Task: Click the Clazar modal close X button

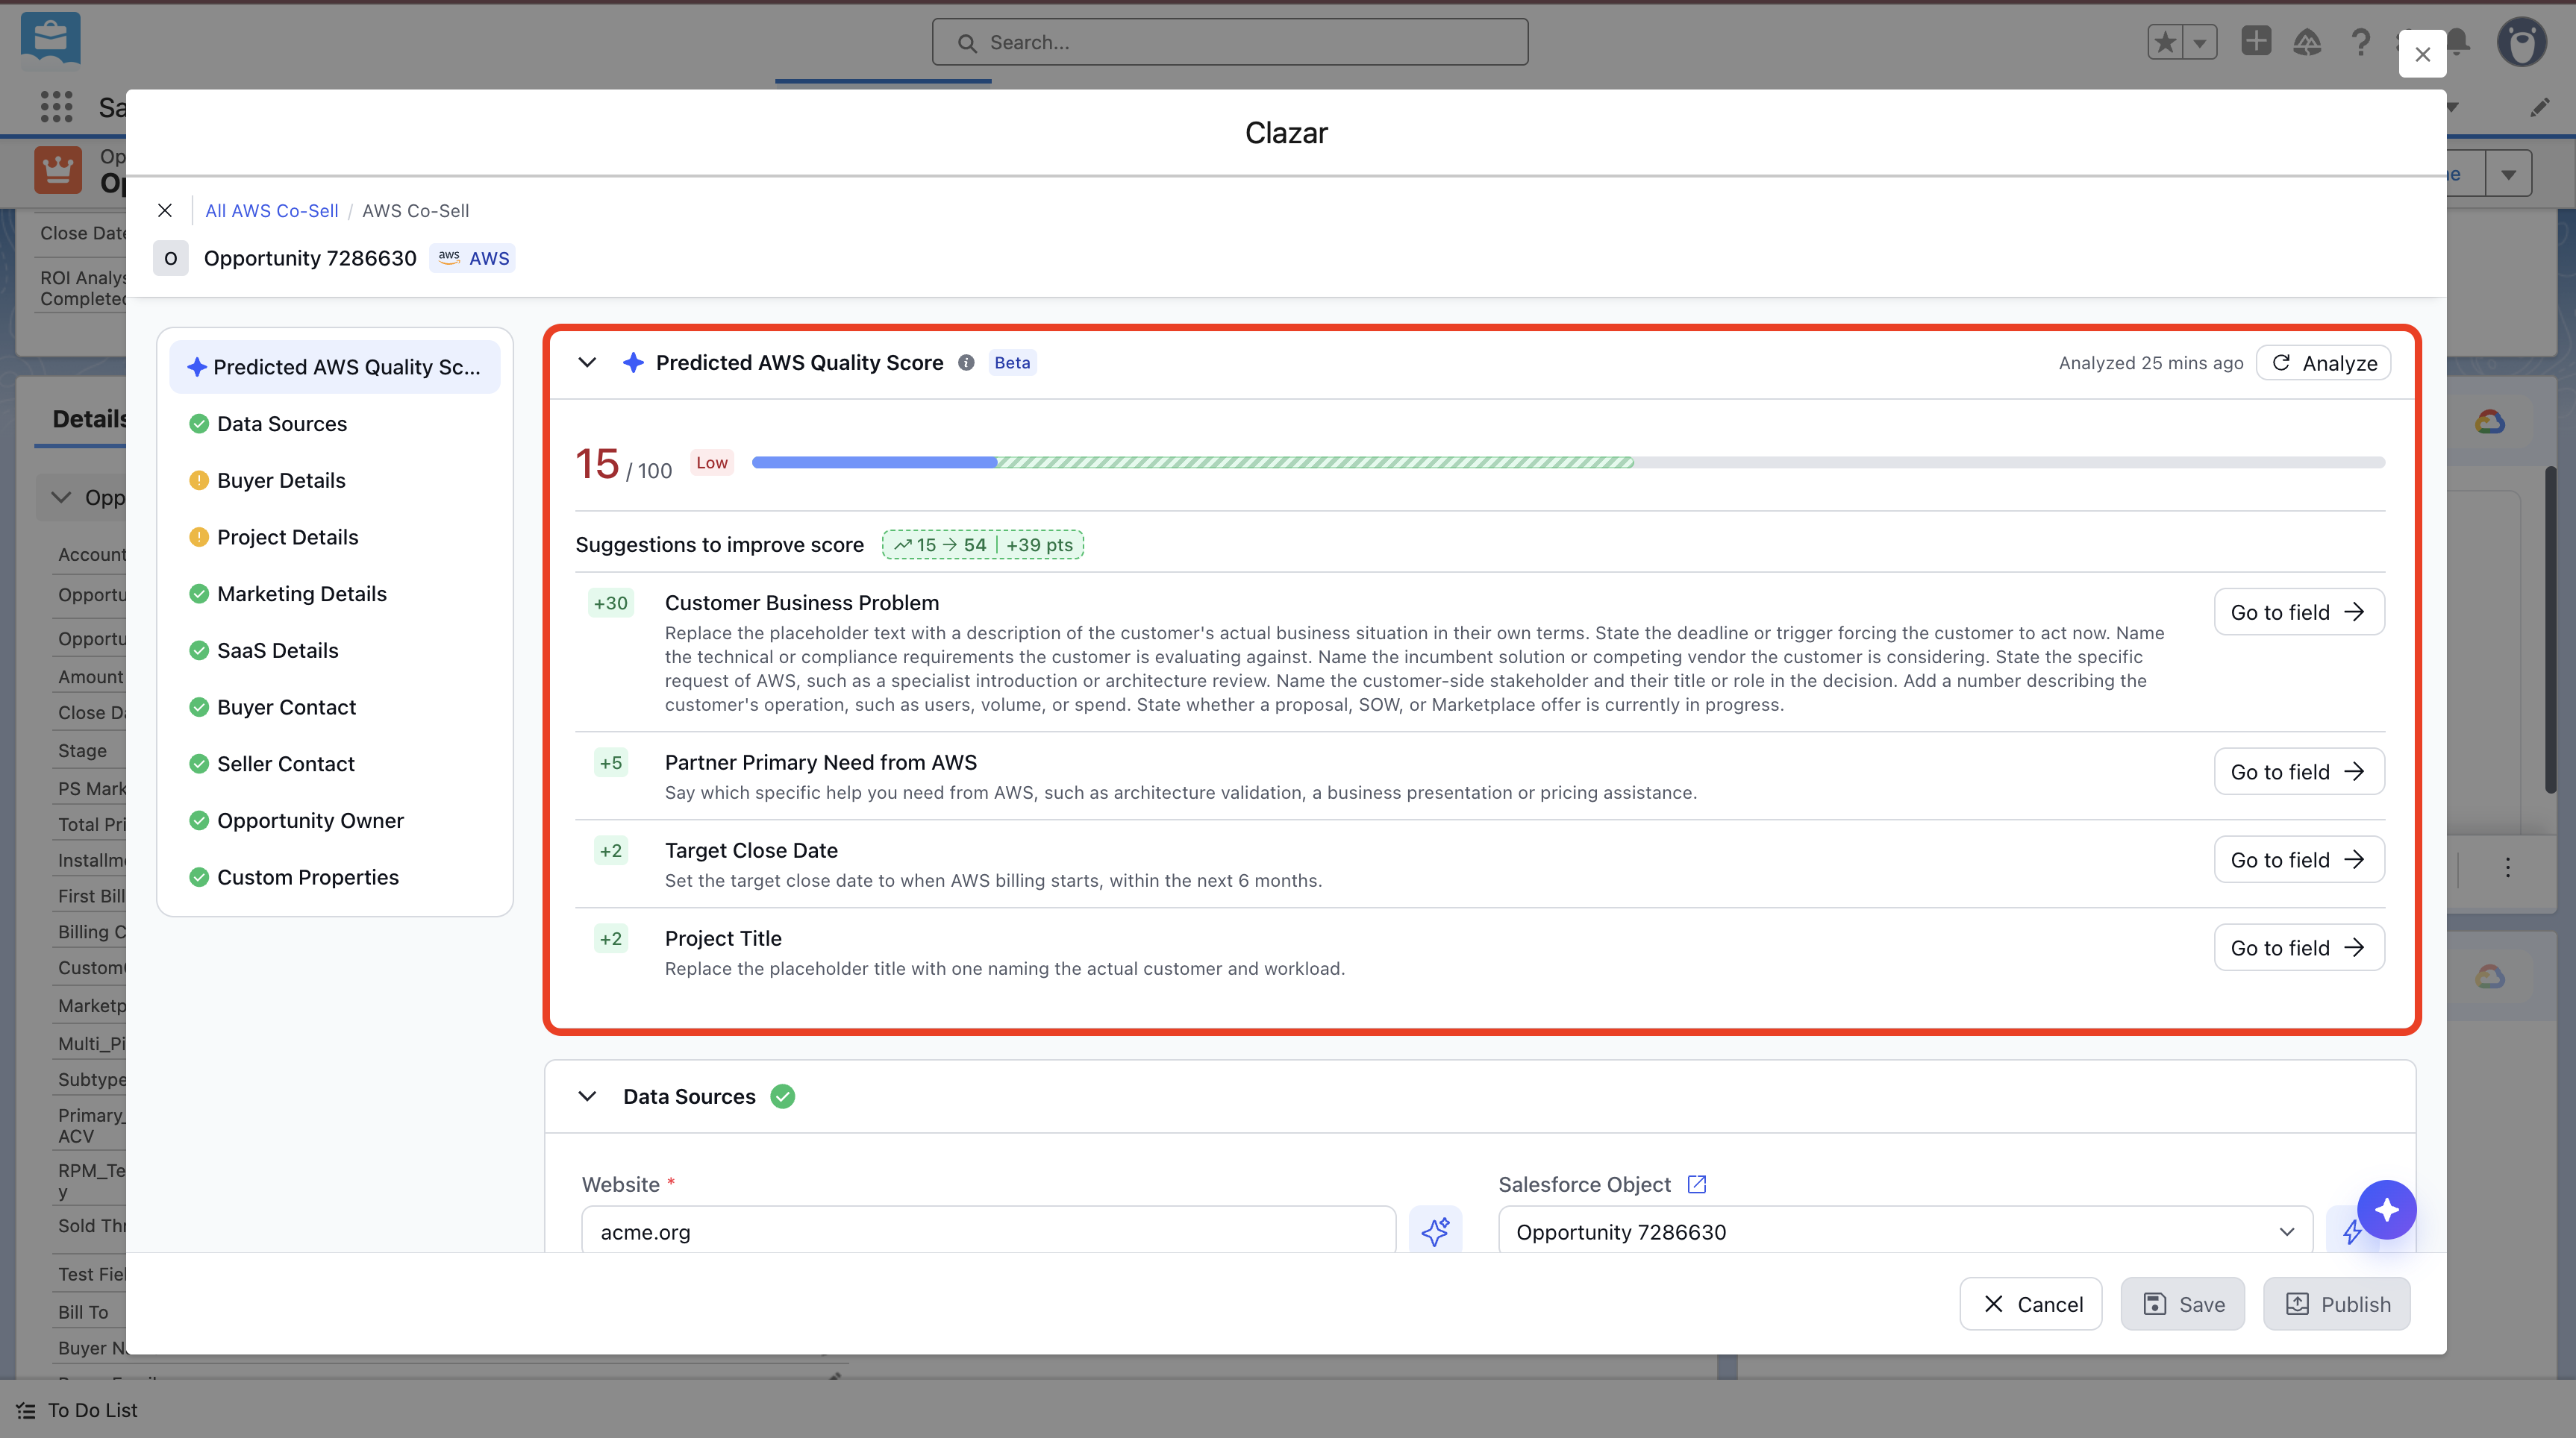Action: [2422, 54]
